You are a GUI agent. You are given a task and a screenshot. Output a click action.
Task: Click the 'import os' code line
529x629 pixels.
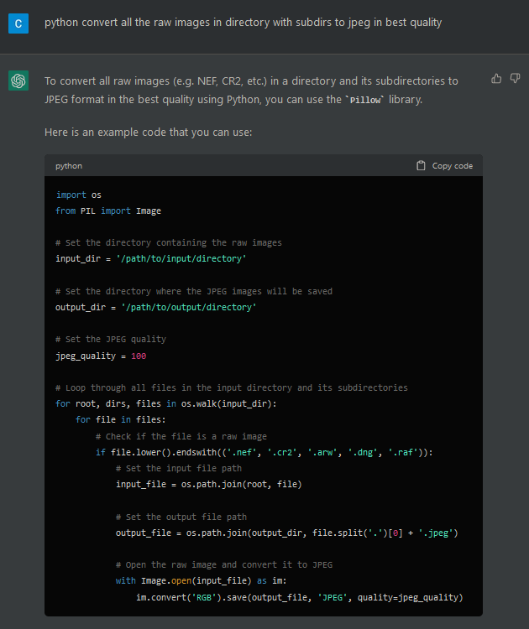click(78, 195)
